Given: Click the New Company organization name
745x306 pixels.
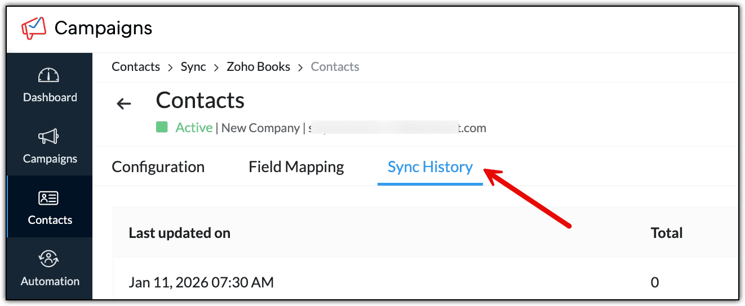Looking at the screenshot, I should pos(260,128).
